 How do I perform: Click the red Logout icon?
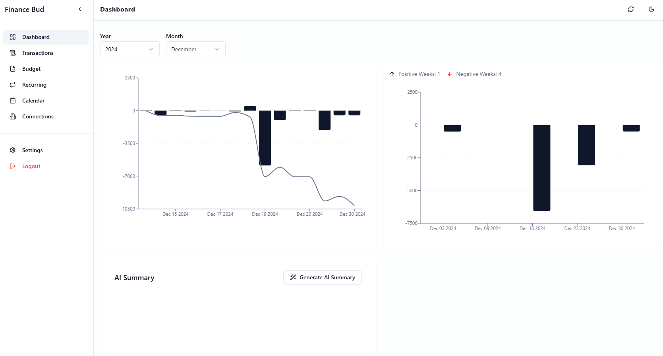tap(13, 166)
